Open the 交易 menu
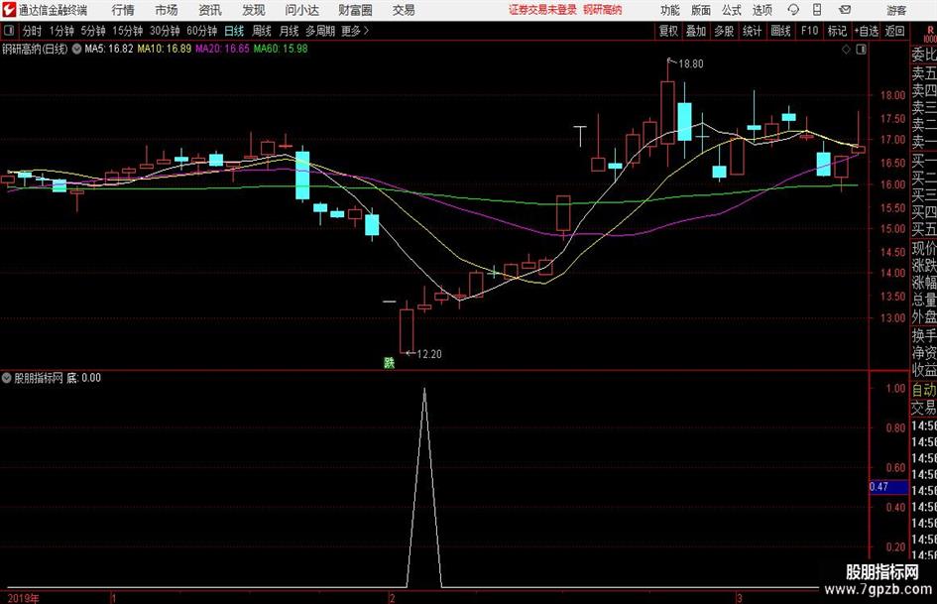The width and height of the screenshot is (937, 604). 404,10
